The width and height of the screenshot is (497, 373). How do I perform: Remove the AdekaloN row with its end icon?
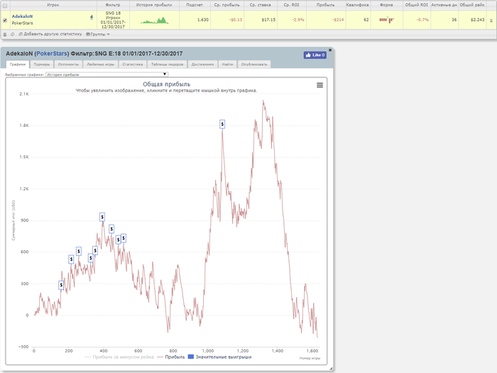491,21
